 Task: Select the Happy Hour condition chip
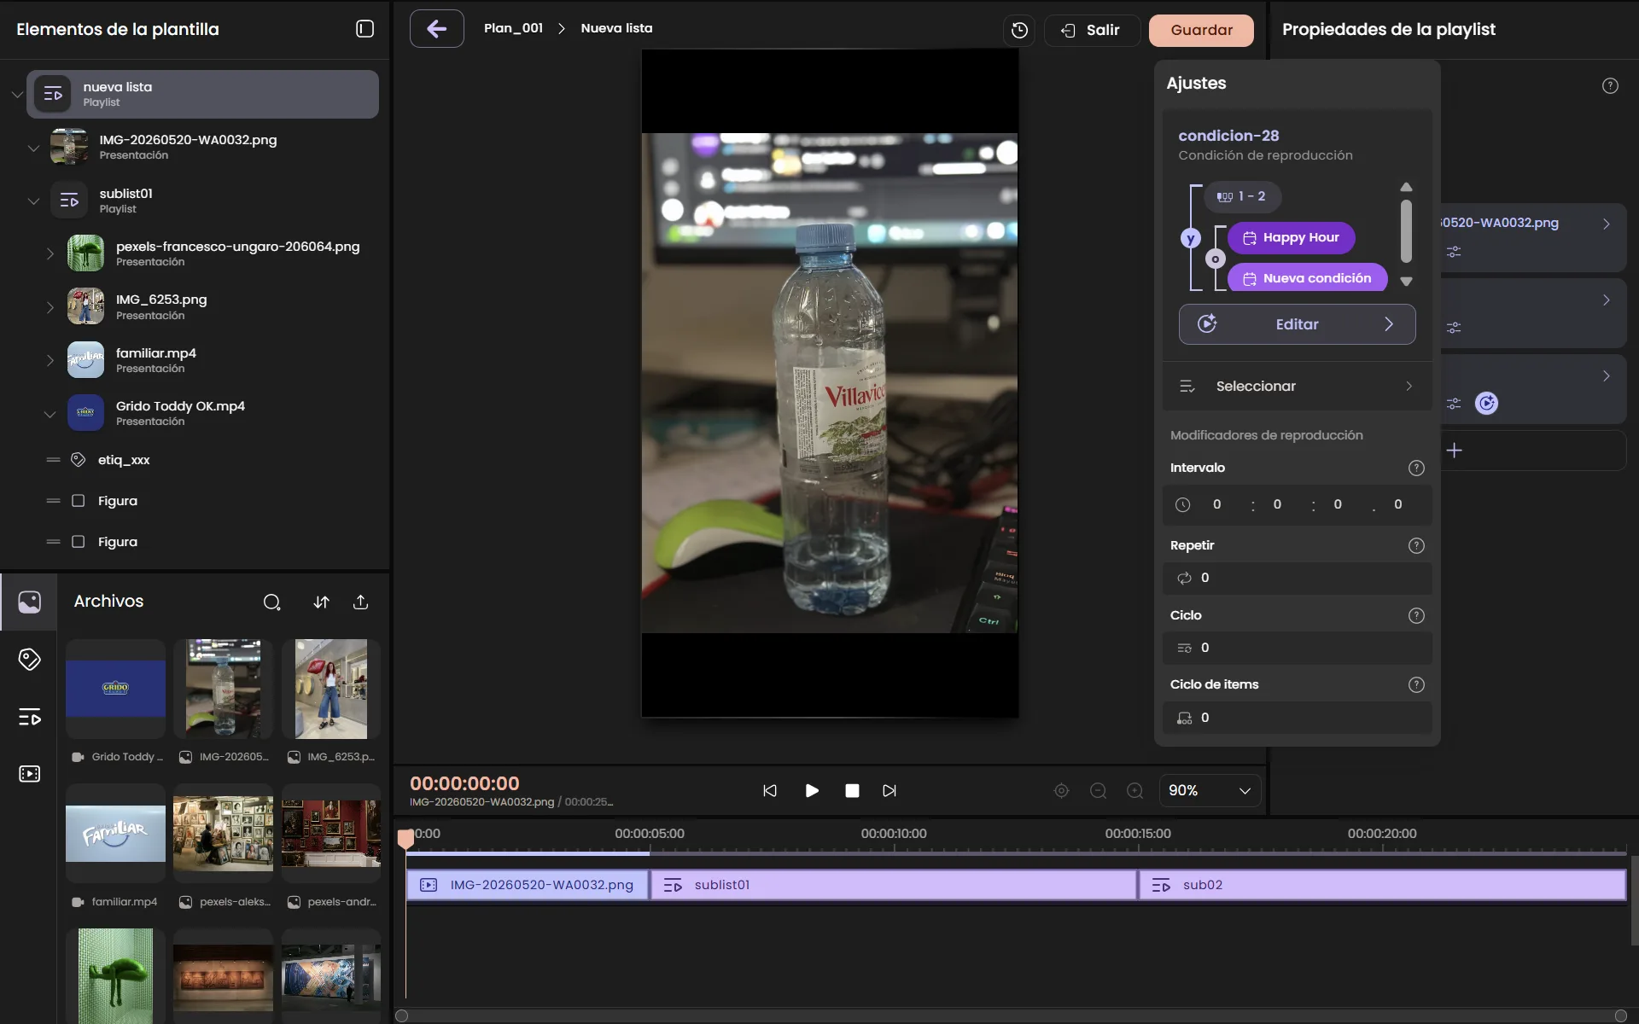click(1291, 238)
